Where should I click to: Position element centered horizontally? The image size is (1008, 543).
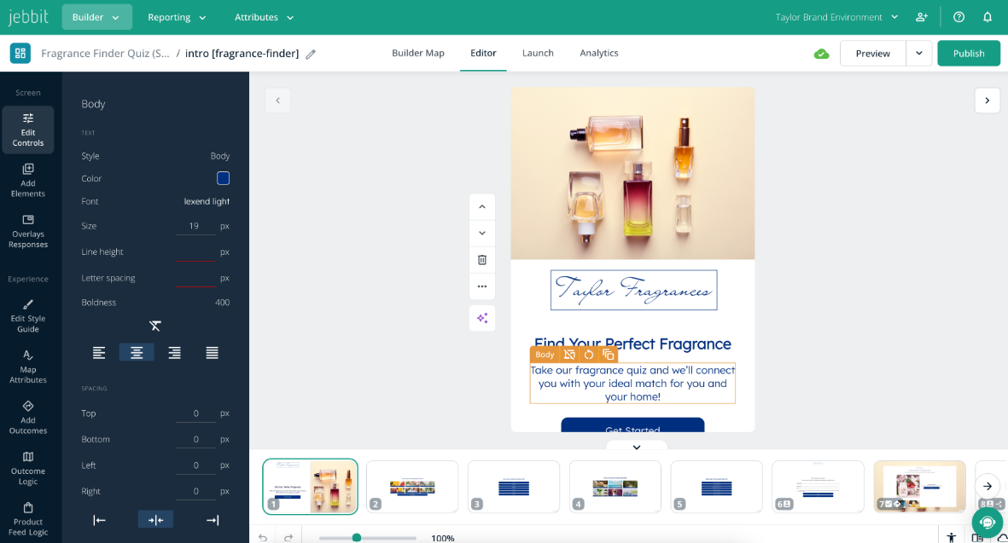155,520
